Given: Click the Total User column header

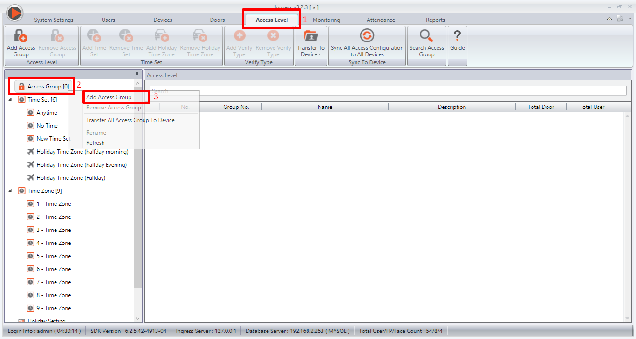Looking at the screenshot, I should 592,107.
